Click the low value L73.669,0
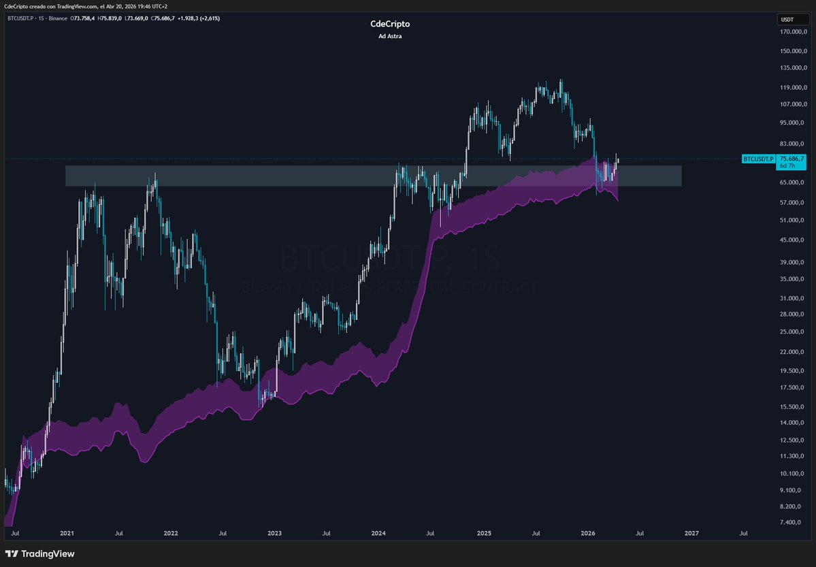 tap(136, 18)
